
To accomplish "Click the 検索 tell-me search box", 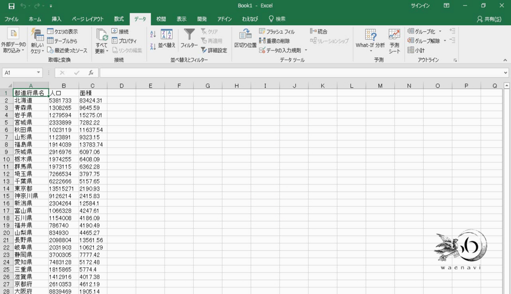I will pos(277,19).
